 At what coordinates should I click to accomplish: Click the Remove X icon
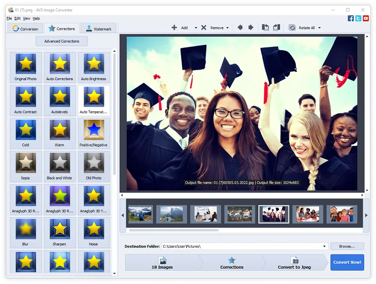tap(204, 28)
